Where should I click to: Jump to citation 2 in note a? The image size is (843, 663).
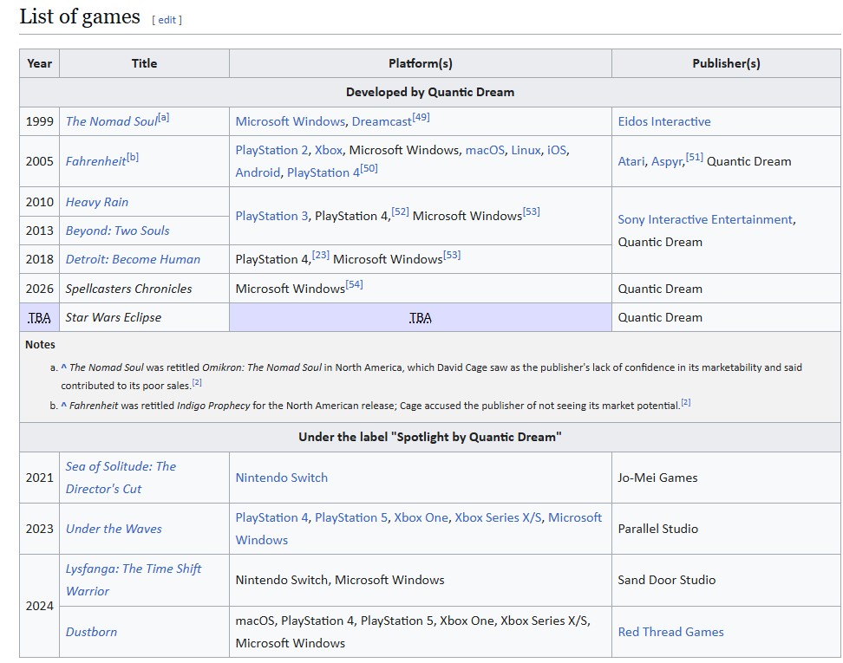[x=197, y=382]
